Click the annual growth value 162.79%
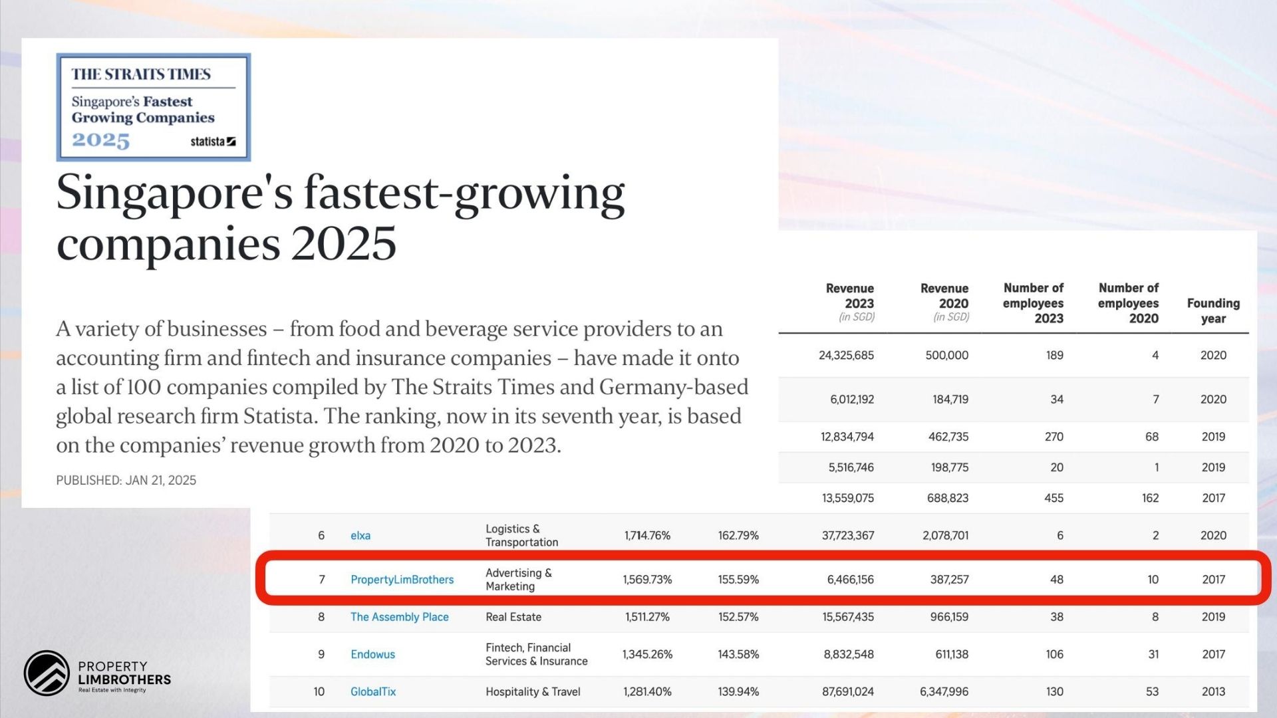 (738, 535)
